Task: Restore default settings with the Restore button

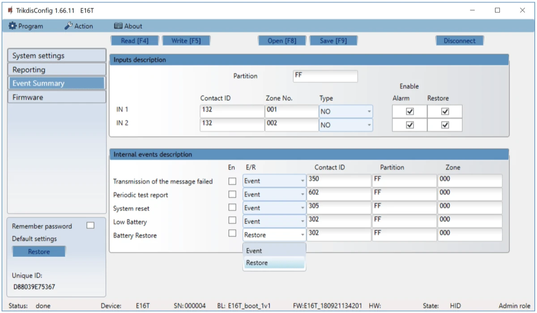Action: 39,252
